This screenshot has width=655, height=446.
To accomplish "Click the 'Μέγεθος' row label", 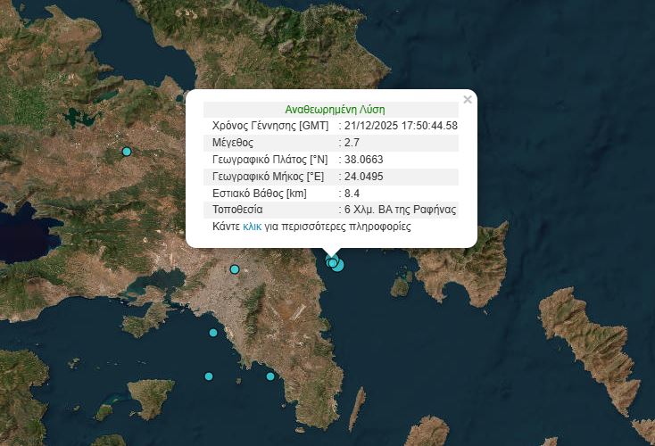I will click(x=233, y=143).
